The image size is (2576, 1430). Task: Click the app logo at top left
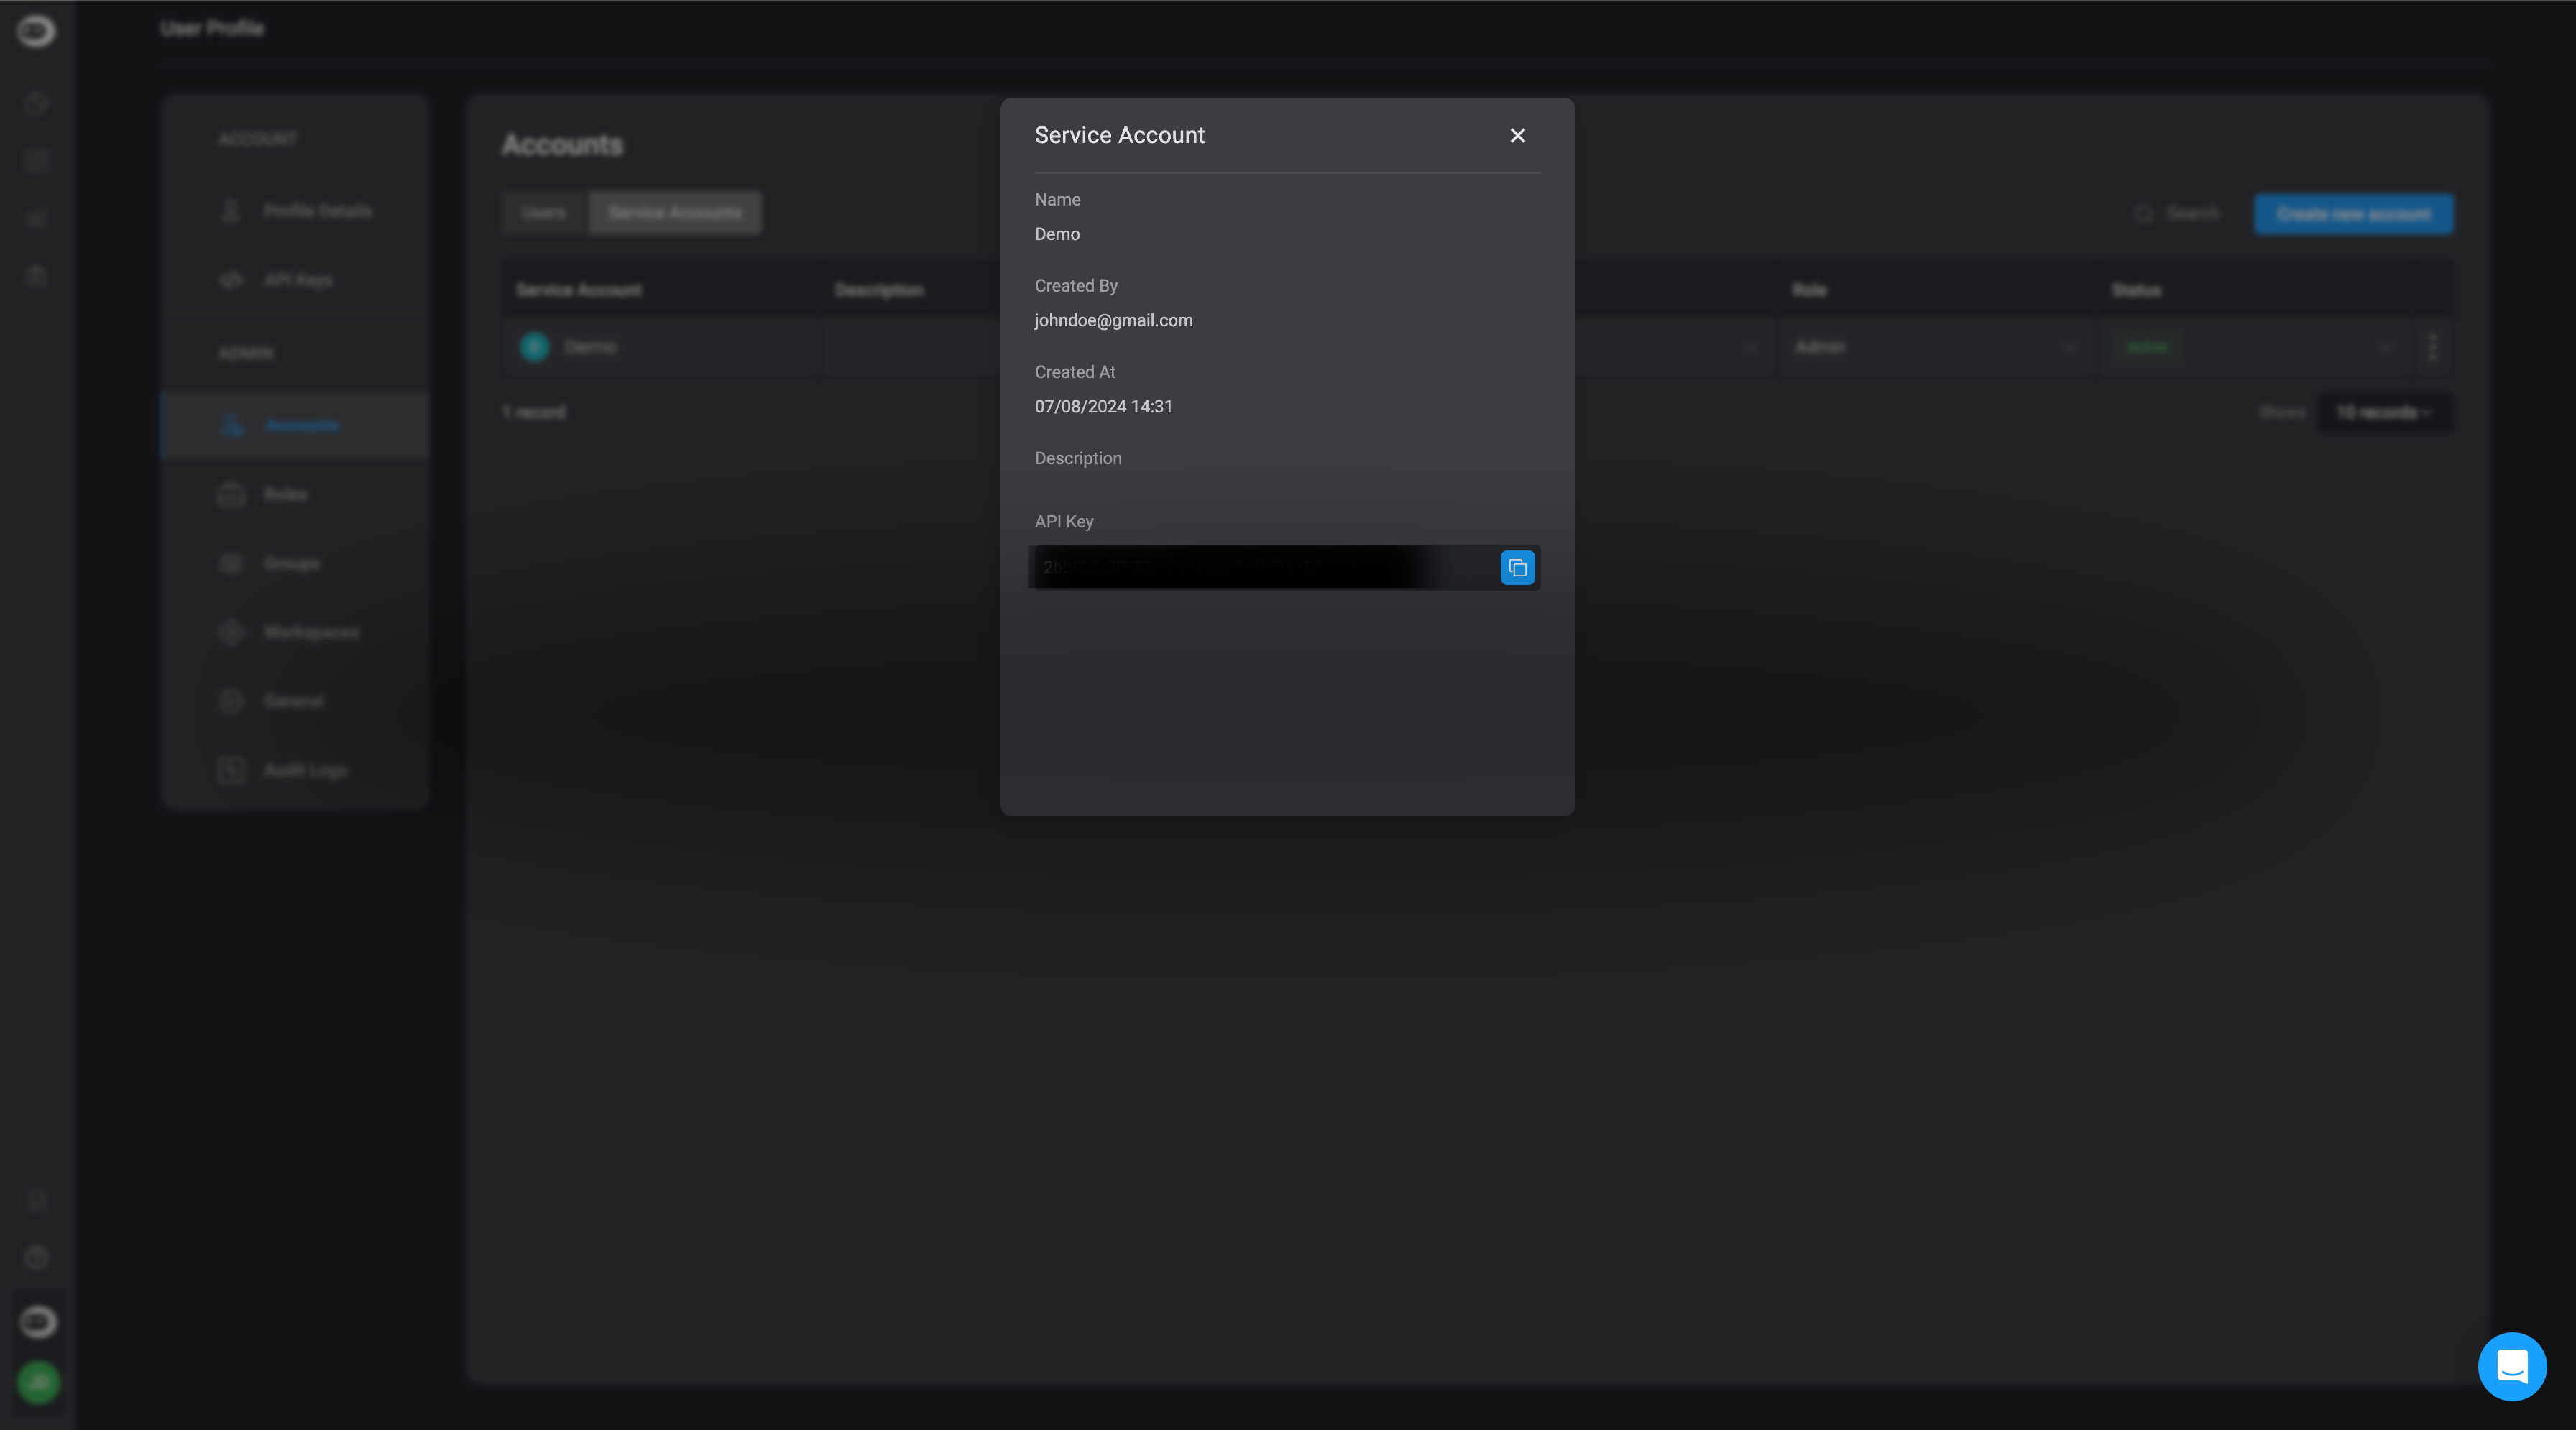click(37, 31)
